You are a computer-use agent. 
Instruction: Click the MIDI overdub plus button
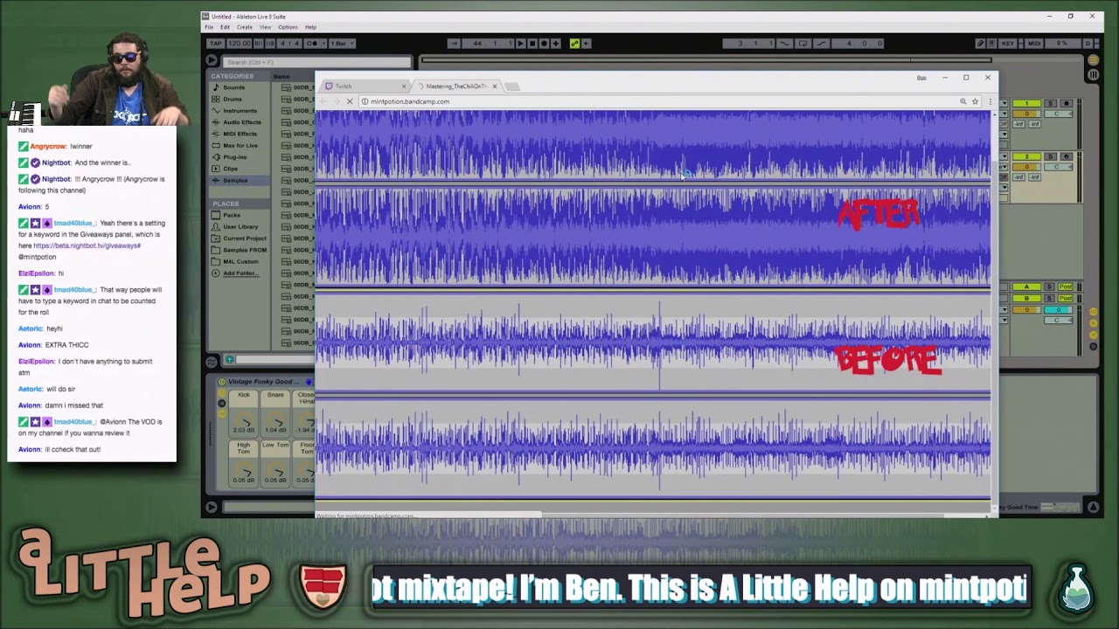point(555,44)
